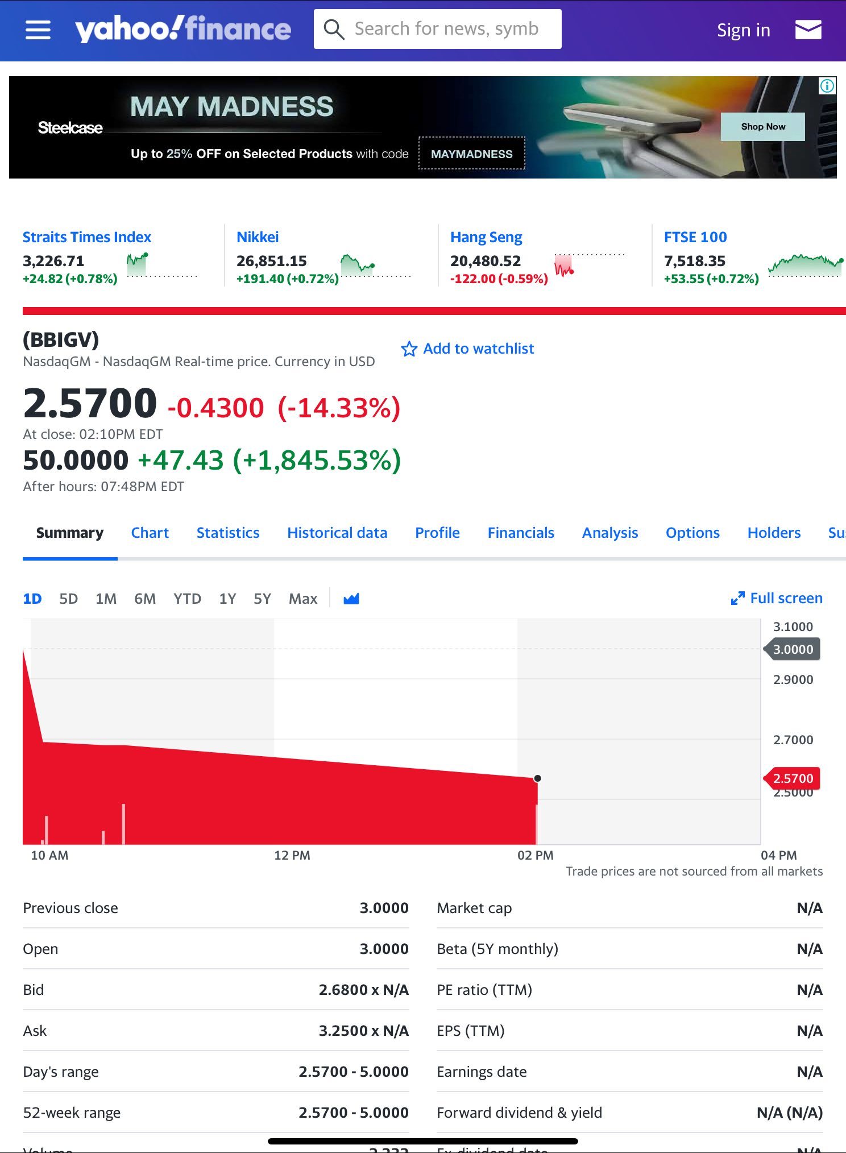The image size is (846, 1153).
Task: Click the Previous close value 3.0000
Action: [384, 908]
